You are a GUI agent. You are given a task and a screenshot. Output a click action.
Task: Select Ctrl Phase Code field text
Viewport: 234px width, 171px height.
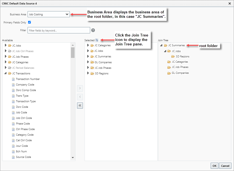click(x=25, y=129)
